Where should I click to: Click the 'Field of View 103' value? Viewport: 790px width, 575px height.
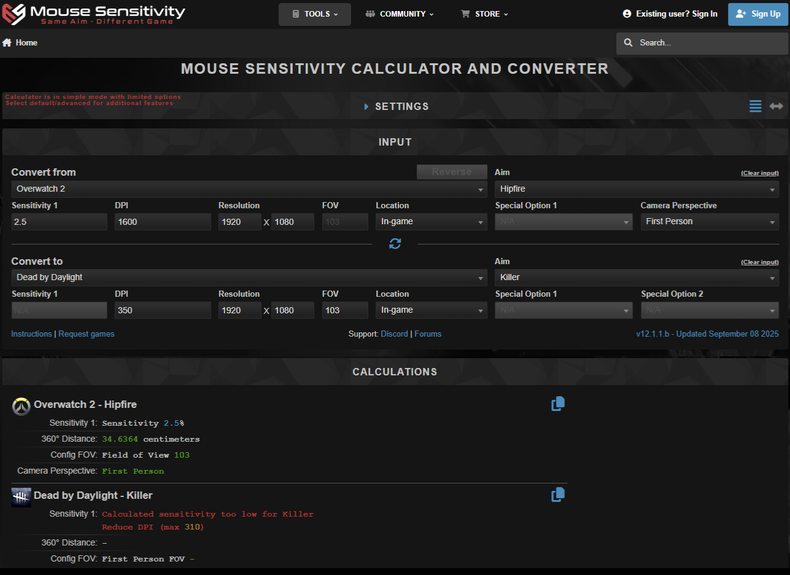pyautogui.click(x=146, y=455)
